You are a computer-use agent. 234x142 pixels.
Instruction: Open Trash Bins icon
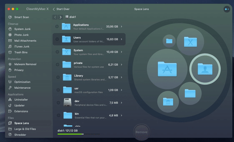[x=10, y=52]
